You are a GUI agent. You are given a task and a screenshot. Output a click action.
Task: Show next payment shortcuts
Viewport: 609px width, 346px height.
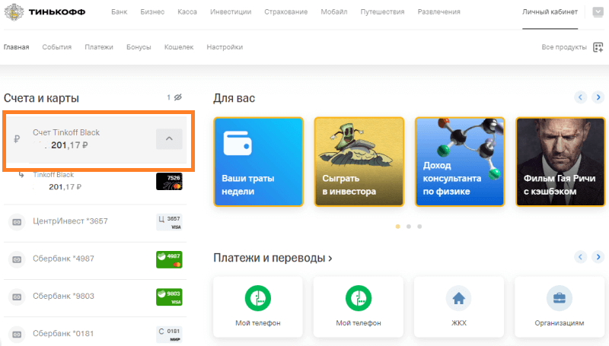(x=598, y=257)
